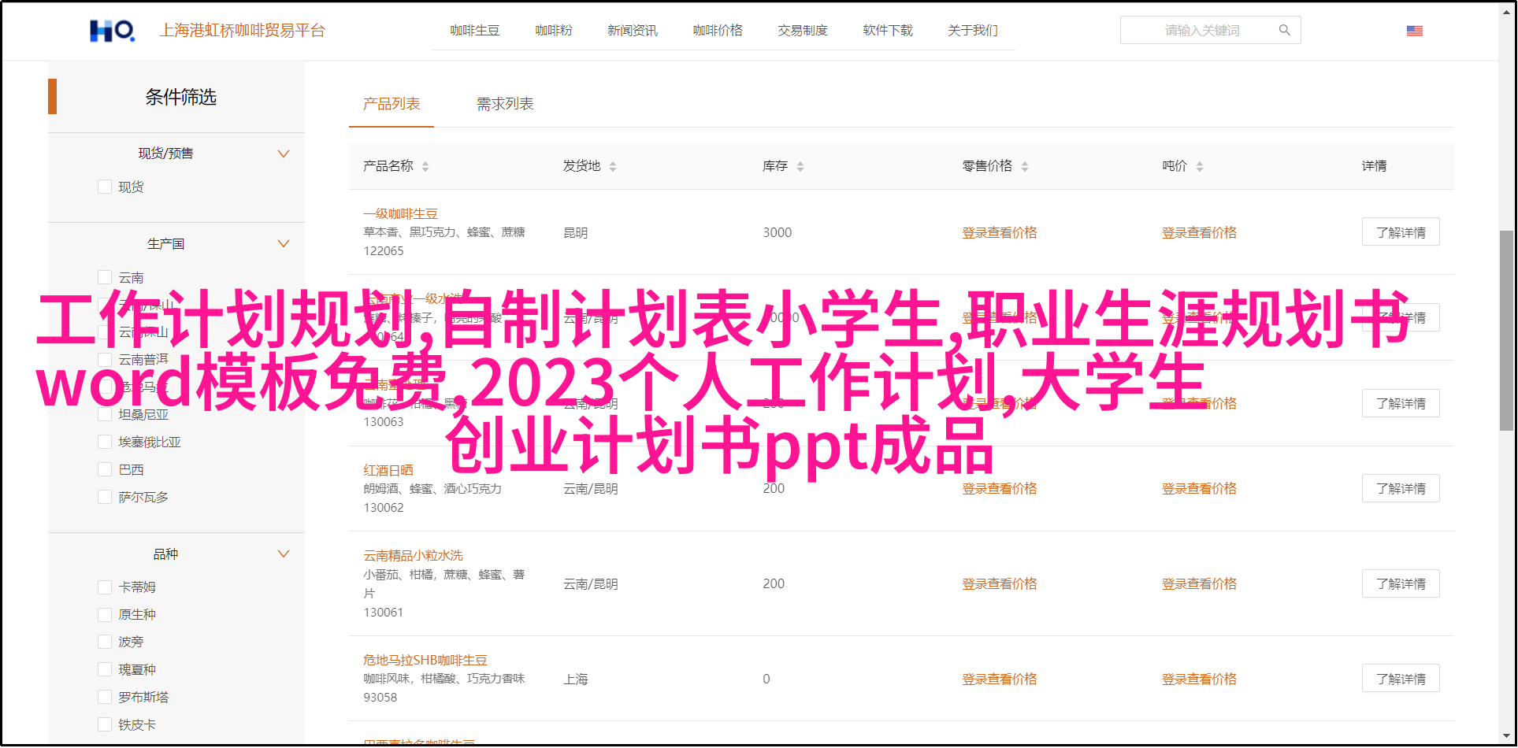Sort by 发货地 column arrows
1518x748 pixels.
[x=613, y=166]
